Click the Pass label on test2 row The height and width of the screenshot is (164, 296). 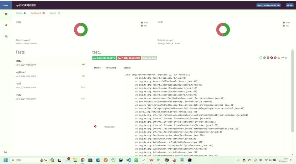[83, 98]
